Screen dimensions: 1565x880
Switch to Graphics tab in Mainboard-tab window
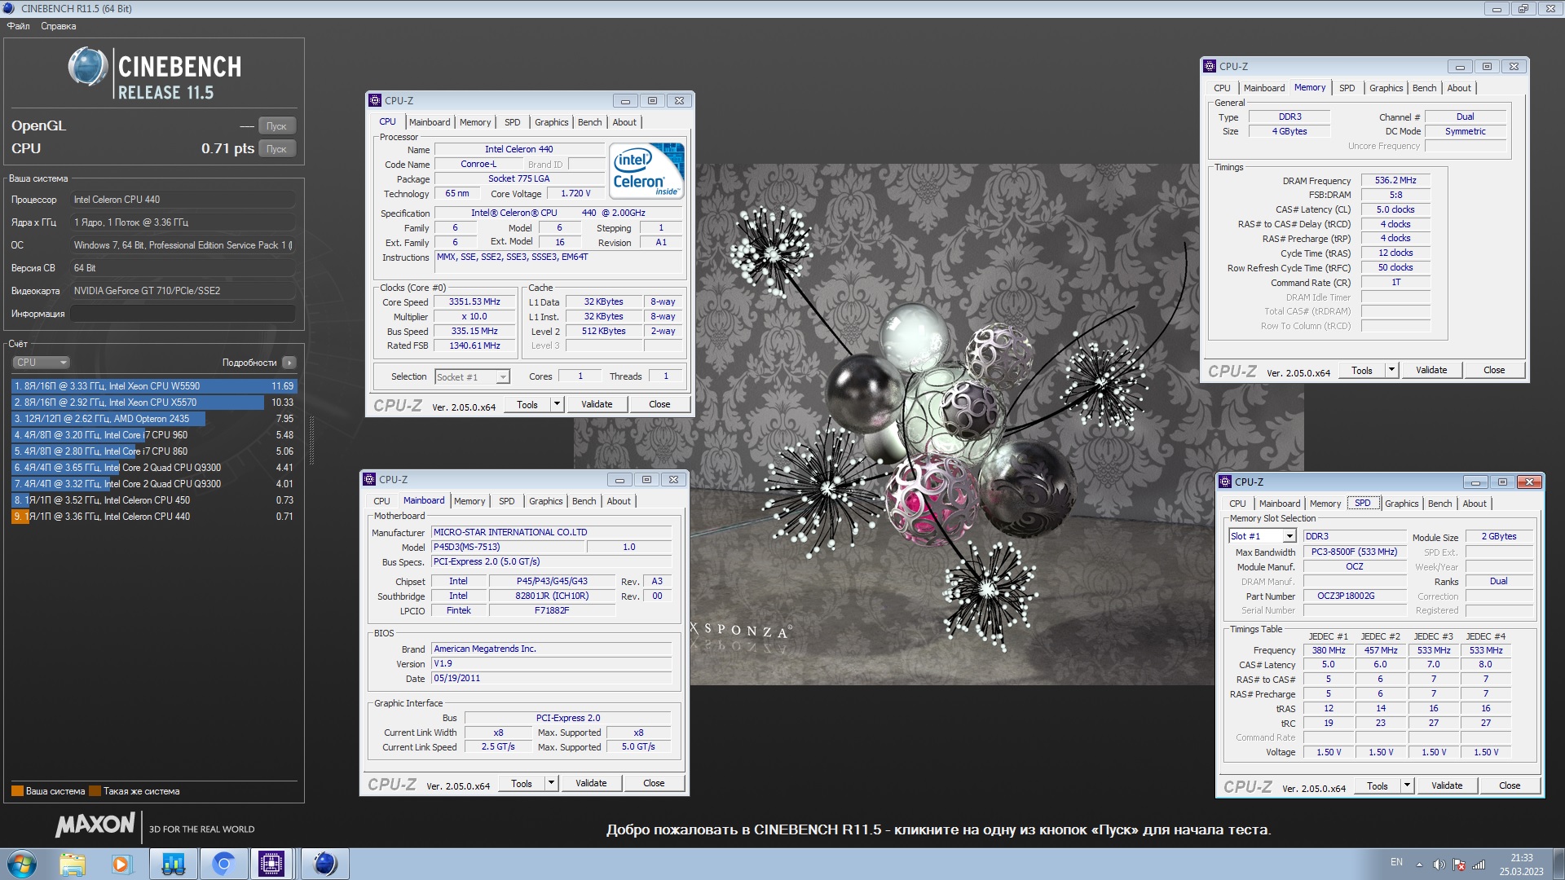coord(545,501)
